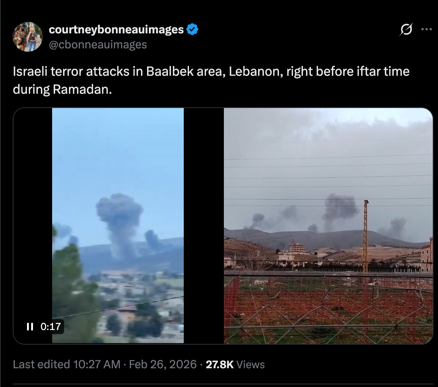This screenshot has width=438, height=387.
Task: Open the Last edited 10:27 AM timestamp
Action: [x=66, y=364]
